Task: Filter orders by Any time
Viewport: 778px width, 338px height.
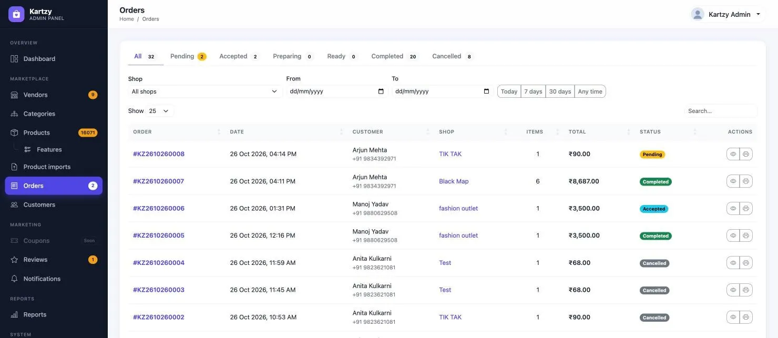Action: tap(590, 91)
